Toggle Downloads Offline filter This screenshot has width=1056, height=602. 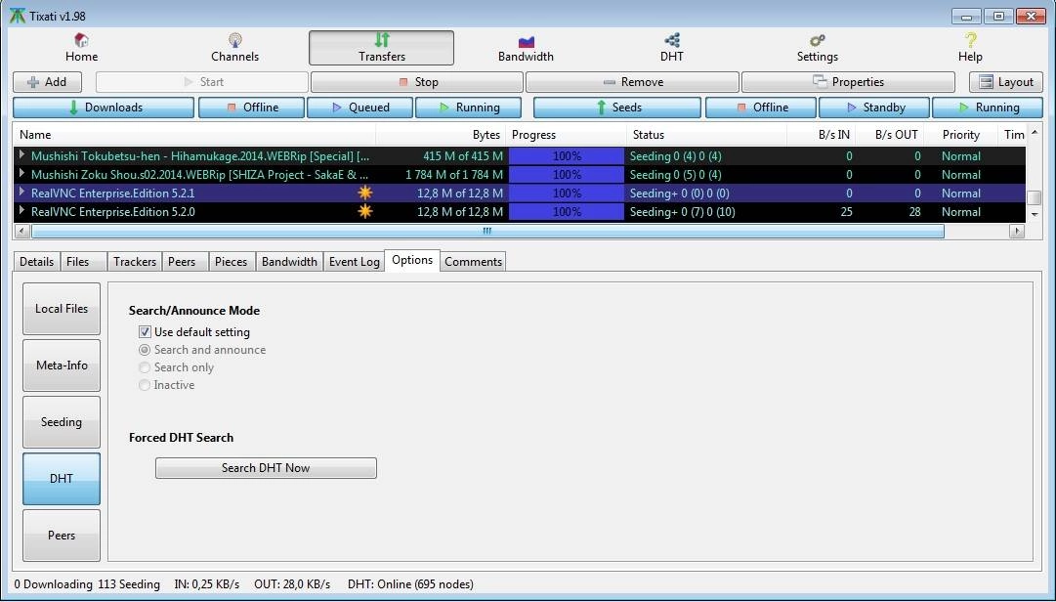(251, 107)
